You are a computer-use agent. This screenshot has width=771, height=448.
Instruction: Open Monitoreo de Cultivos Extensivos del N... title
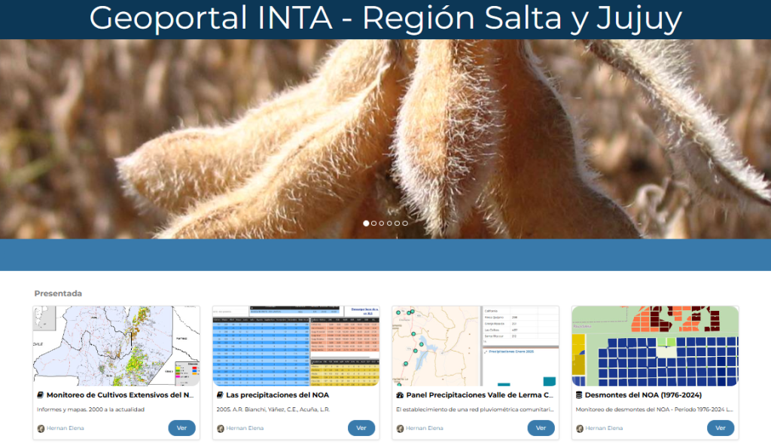tap(120, 395)
